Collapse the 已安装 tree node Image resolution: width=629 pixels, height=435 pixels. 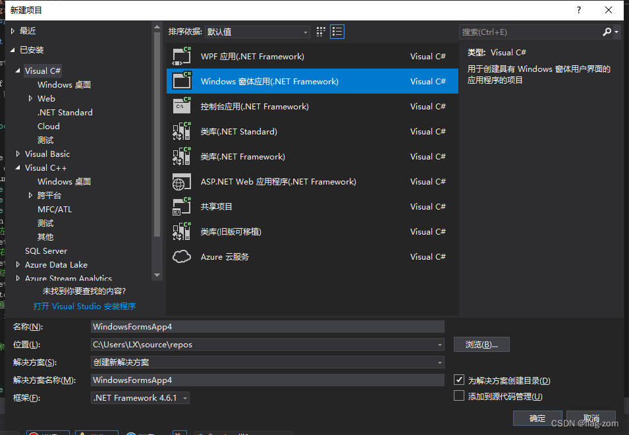coord(13,49)
